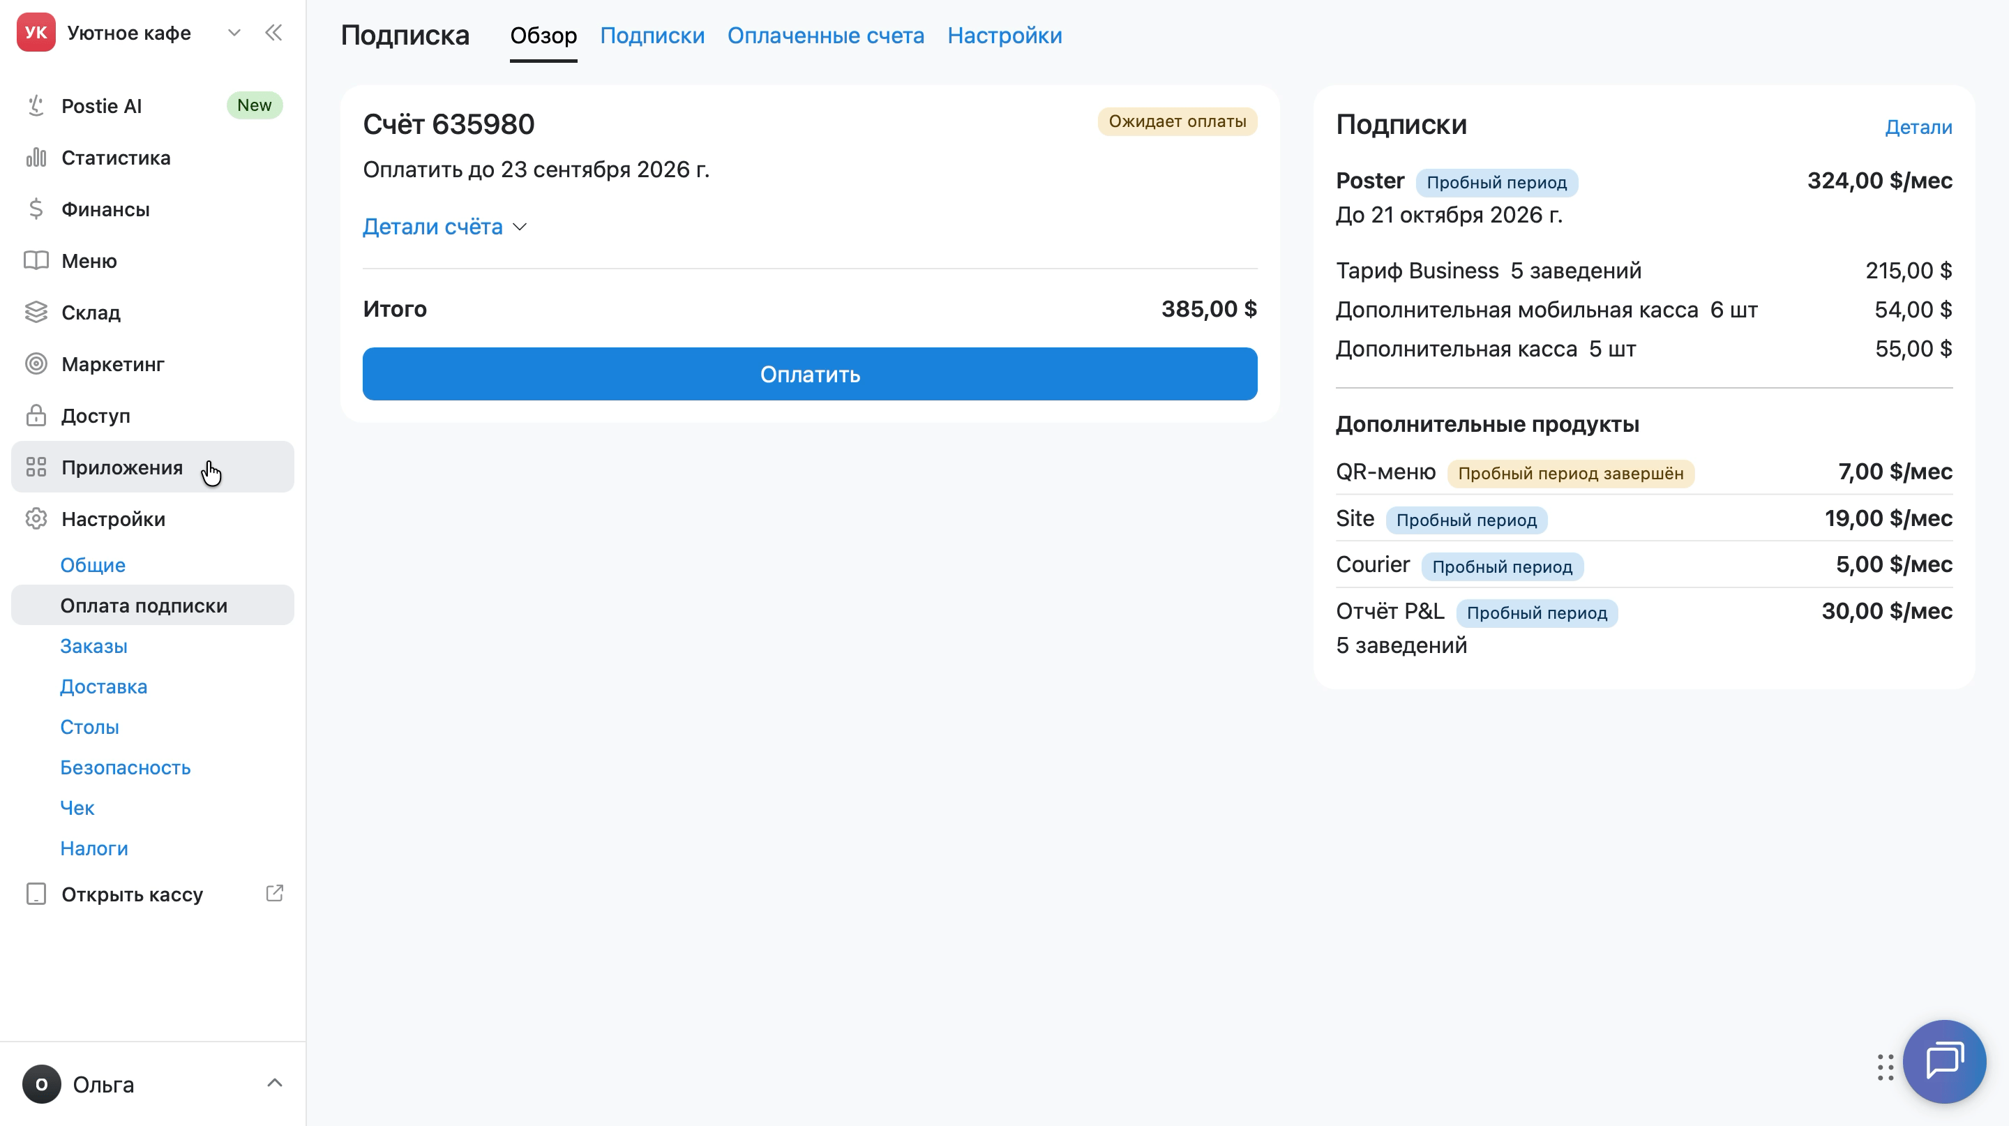Open the Ольга user menu chevron
Image resolution: width=2009 pixels, height=1126 pixels.
(x=275, y=1083)
